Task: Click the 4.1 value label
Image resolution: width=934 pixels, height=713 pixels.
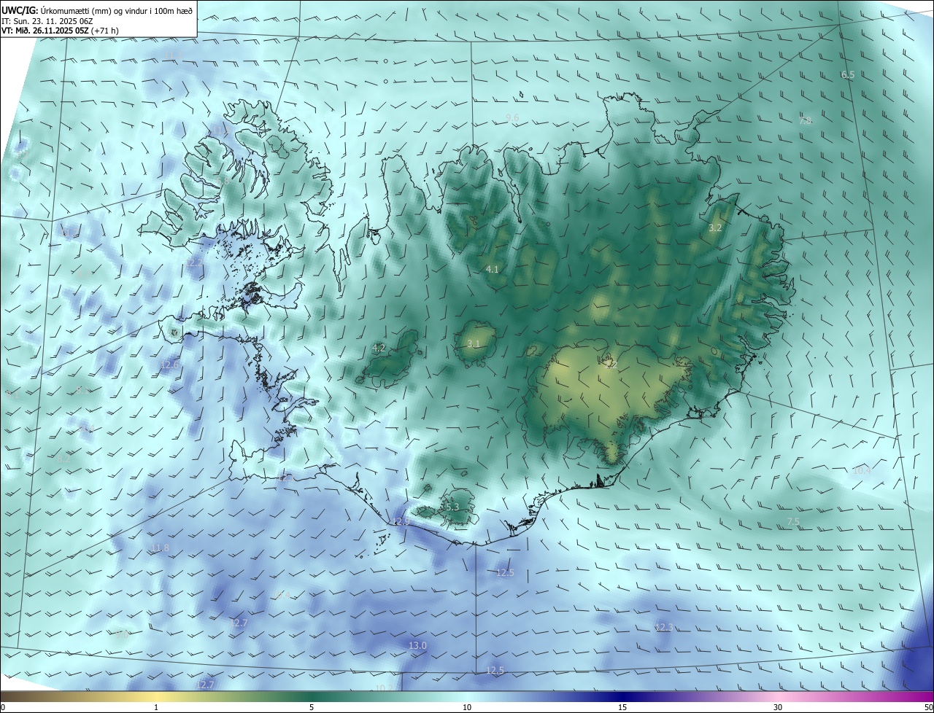Action: 493,270
